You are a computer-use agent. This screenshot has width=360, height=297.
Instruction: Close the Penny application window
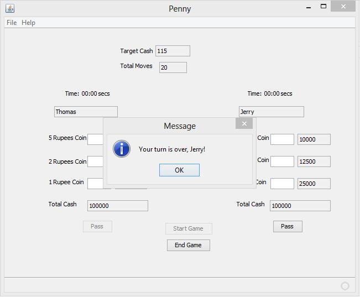344,7
